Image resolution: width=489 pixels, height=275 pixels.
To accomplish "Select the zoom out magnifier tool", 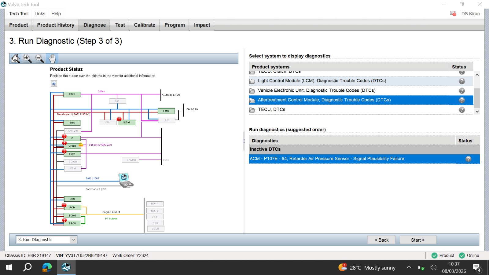I will tap(40, 58).
